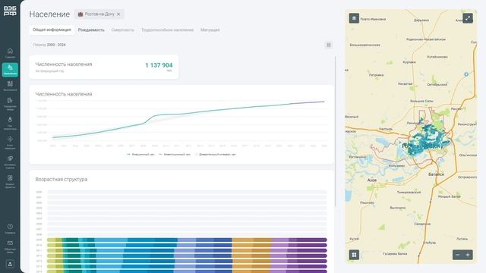Click the Население page title
Viewport: 486px width, 273px height.
49,14
